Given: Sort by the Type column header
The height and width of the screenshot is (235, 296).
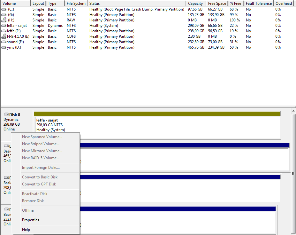Looking at the screenshot, I should (55, 4).
